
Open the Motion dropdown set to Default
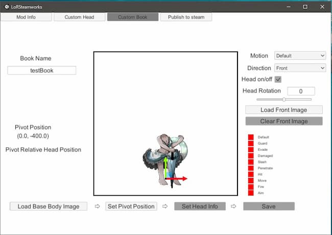pos(300,56)
